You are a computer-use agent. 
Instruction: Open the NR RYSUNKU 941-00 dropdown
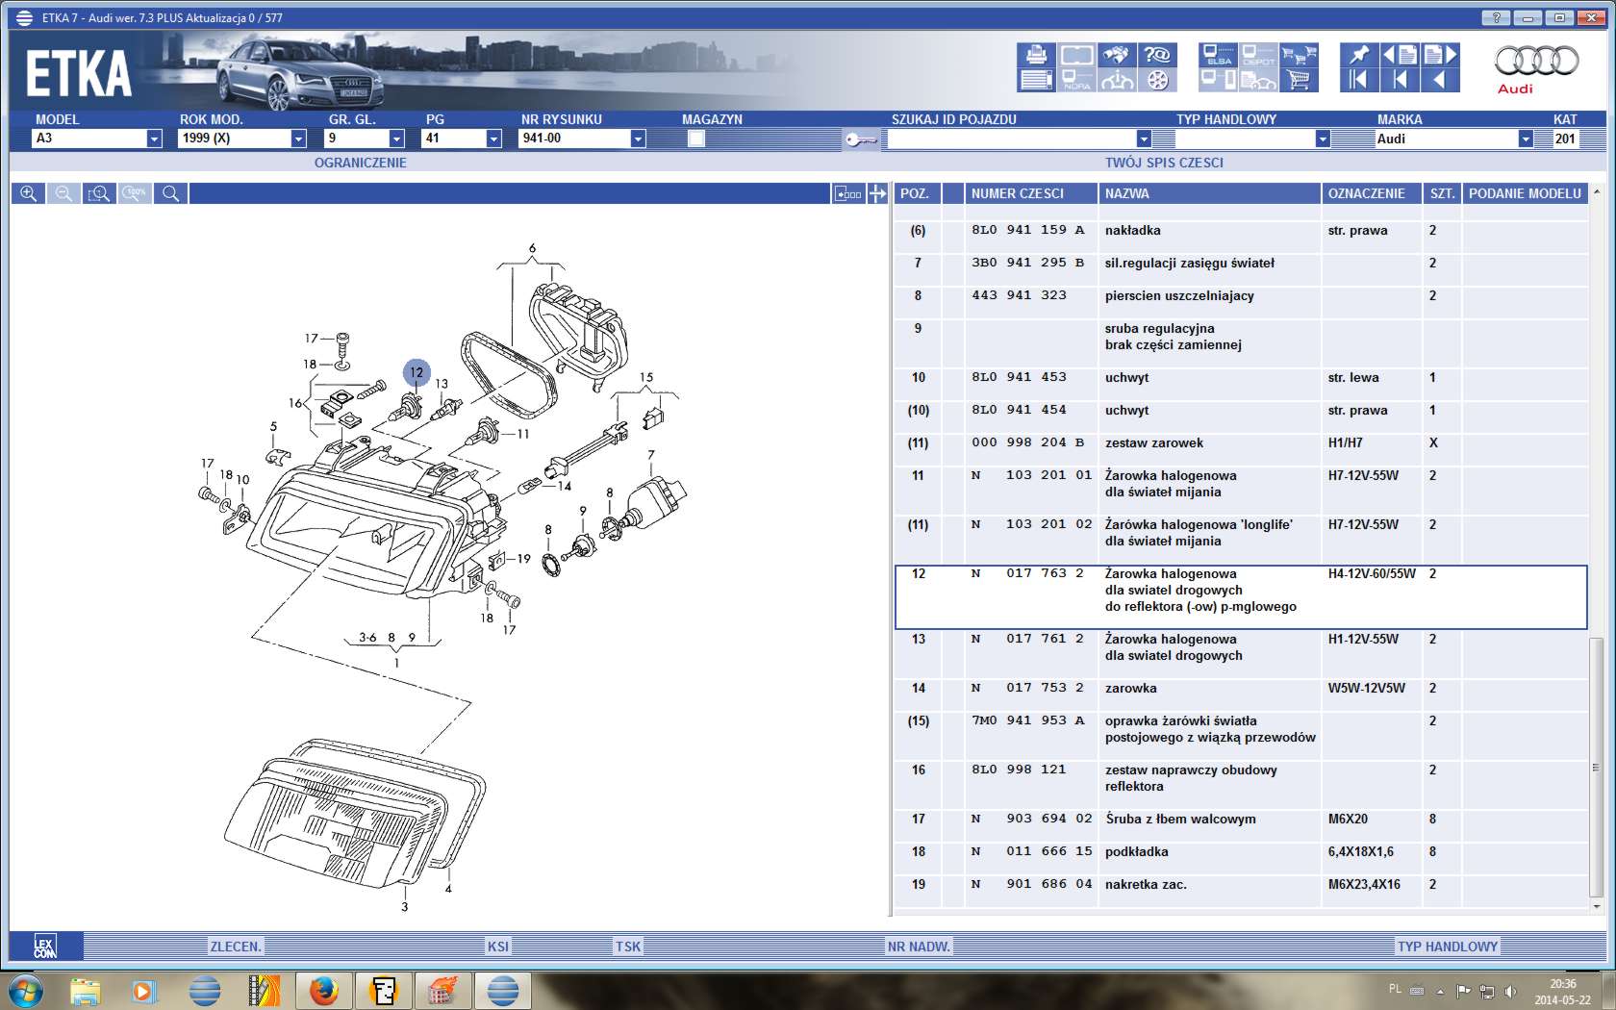(x=637, y=139)
